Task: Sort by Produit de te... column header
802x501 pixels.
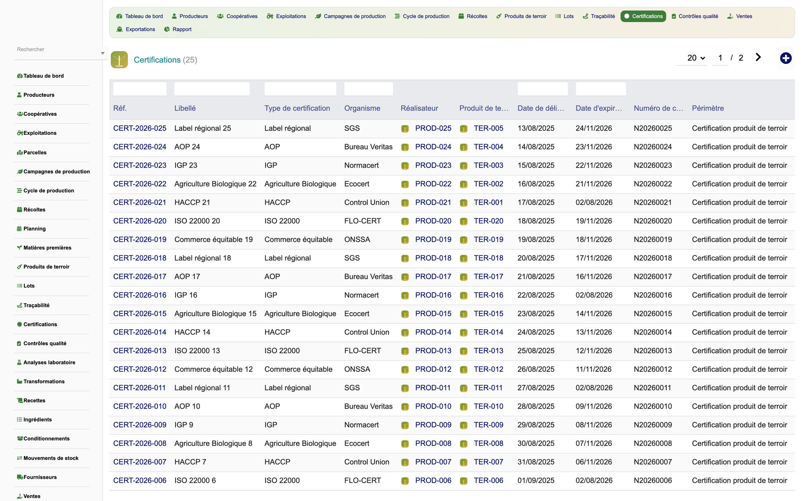Action: (x=484, y=108)
